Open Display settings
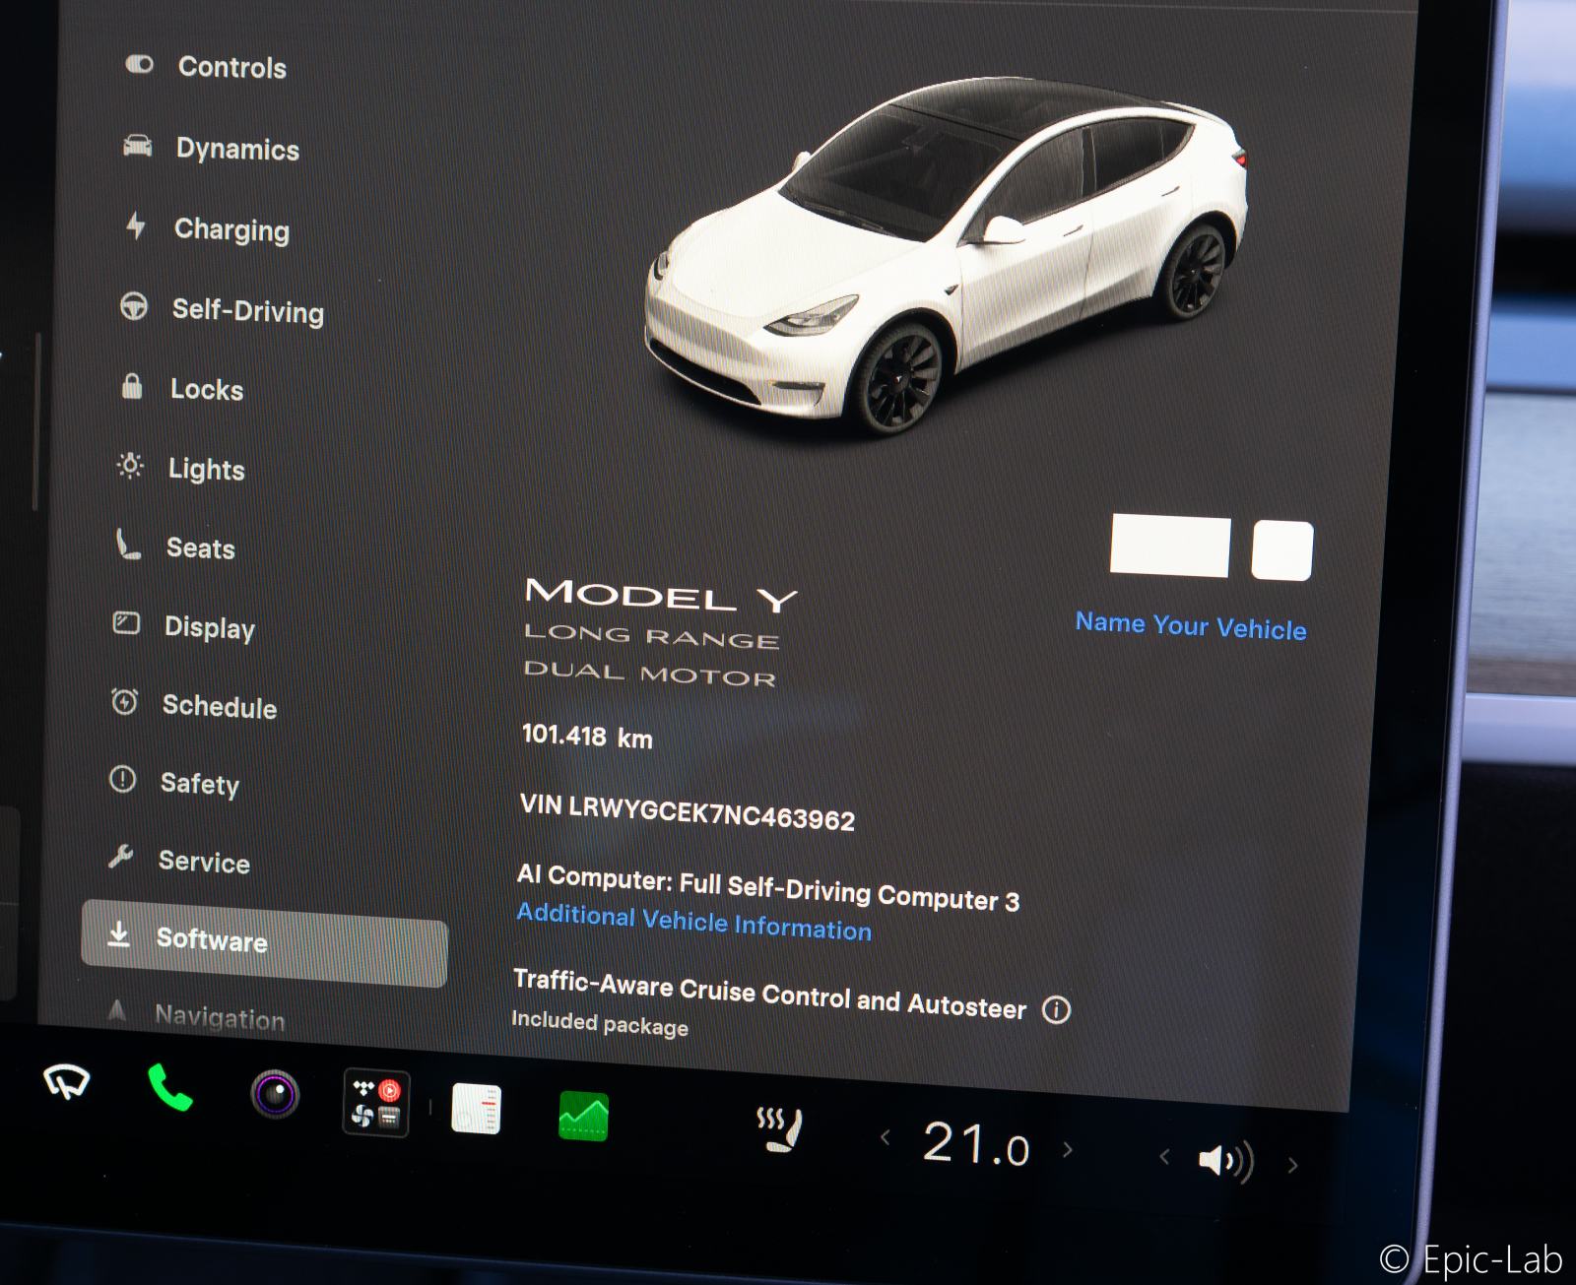1576x1285 pixels. point(209,627)
